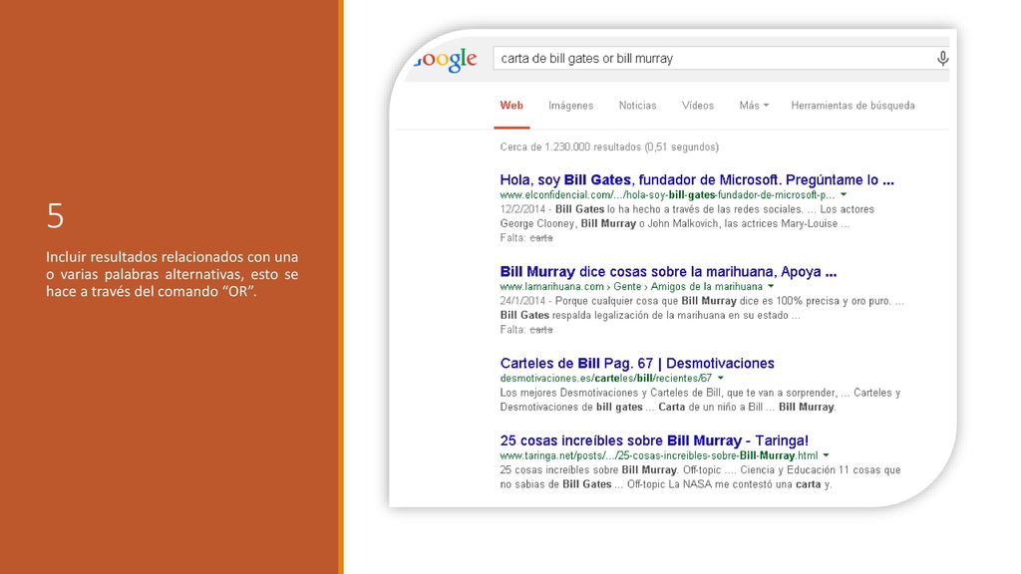The image size is (1021, 574).
Task: Expand the Más dropdown menu
Action: (x=754, y=106)
